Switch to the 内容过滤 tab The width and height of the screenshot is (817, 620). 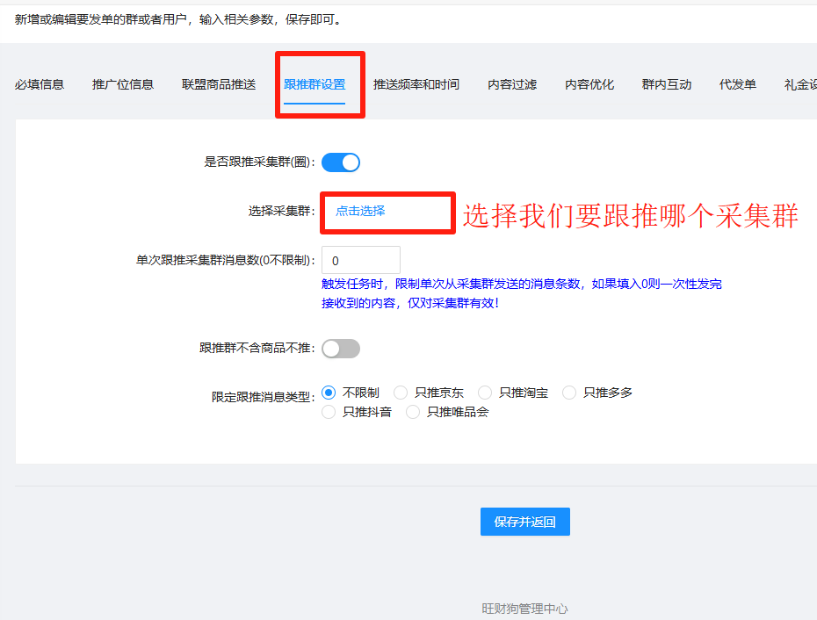[x=512, y=84]
